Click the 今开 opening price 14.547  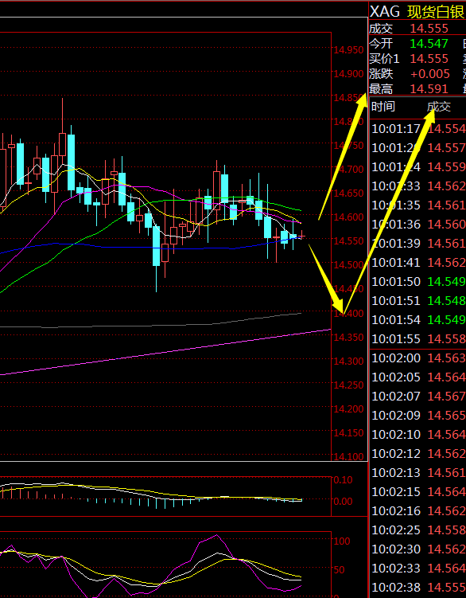[x=429, y=44]
